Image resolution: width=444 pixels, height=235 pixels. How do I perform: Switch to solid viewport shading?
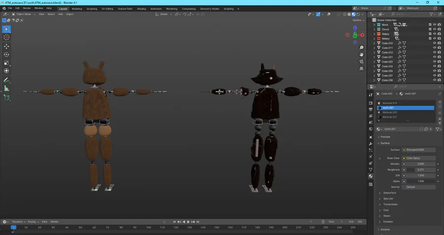[349, 14]
